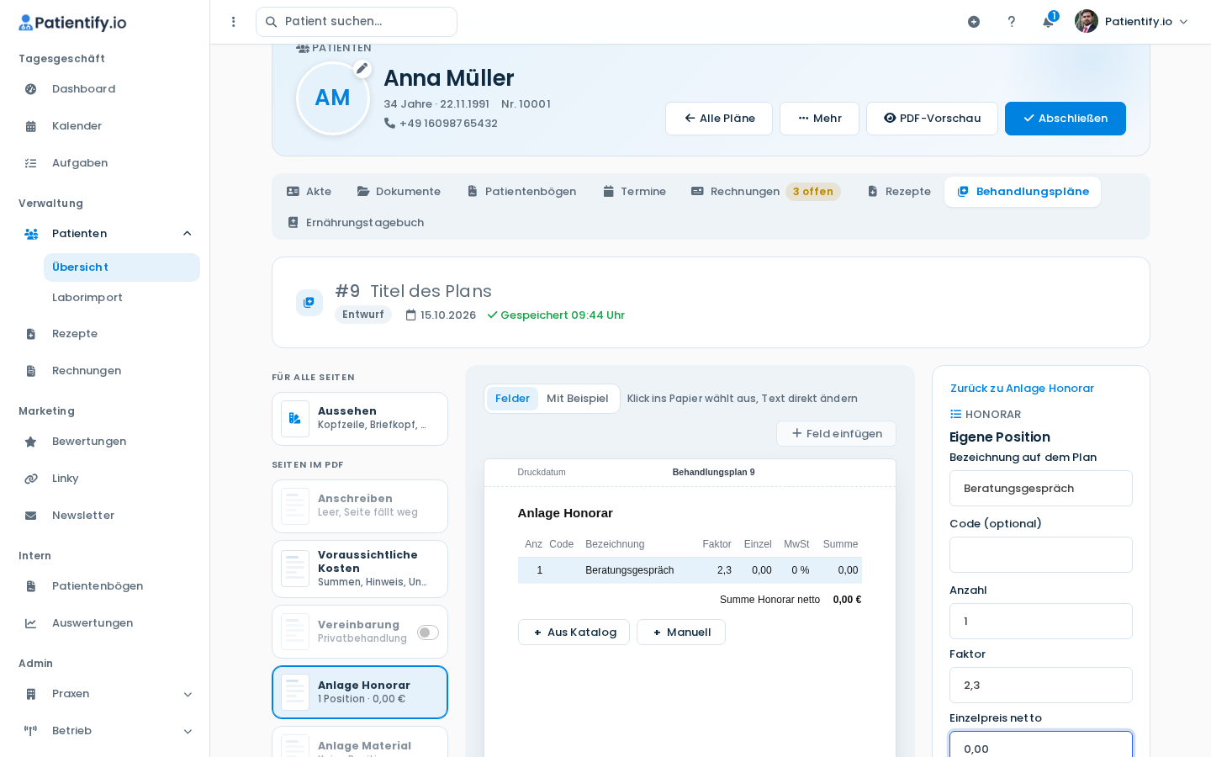
Task: Click the treatment plan icon beside #9
Action: click(x=309, y=303)
